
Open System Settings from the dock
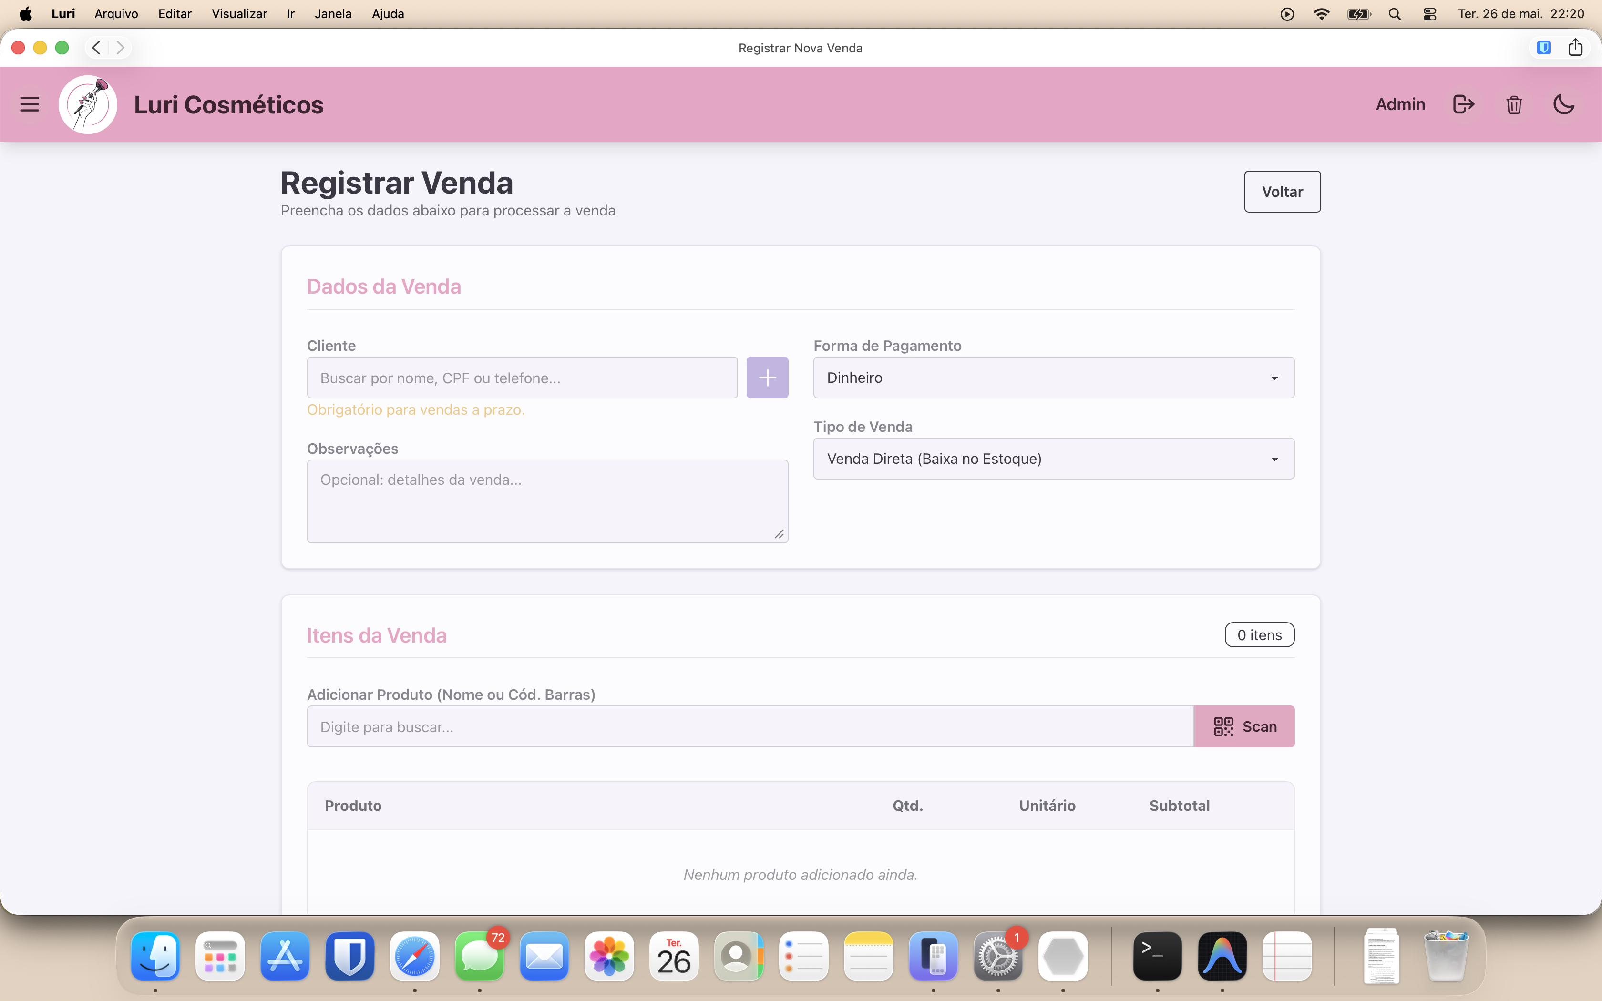click(x=998, y=956)
